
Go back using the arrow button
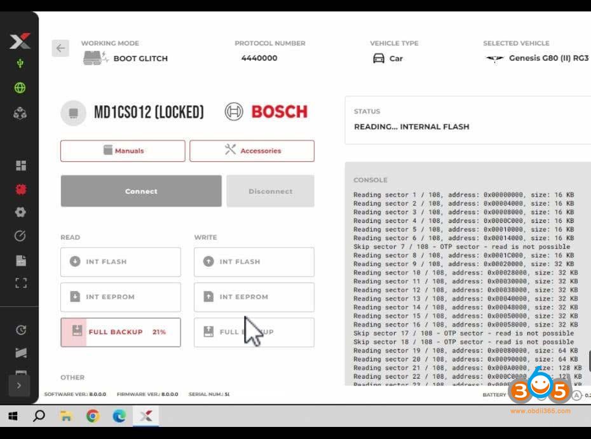click(60, 48)
